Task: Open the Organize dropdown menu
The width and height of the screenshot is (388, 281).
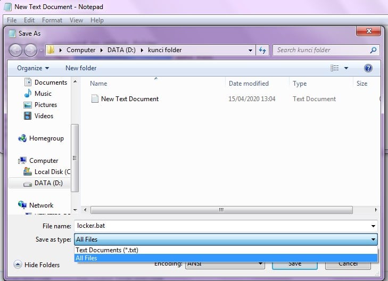Action: pyautogui.click(x=33, y=68)
